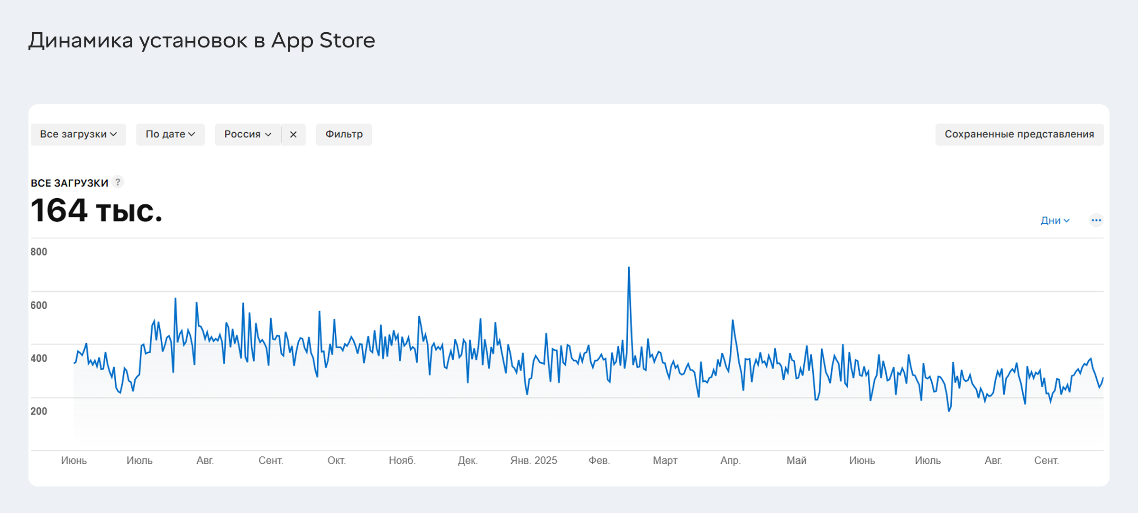1138x513 pixels.
Task: Open the three-dots more options menu
Action: click(1096, 220)
